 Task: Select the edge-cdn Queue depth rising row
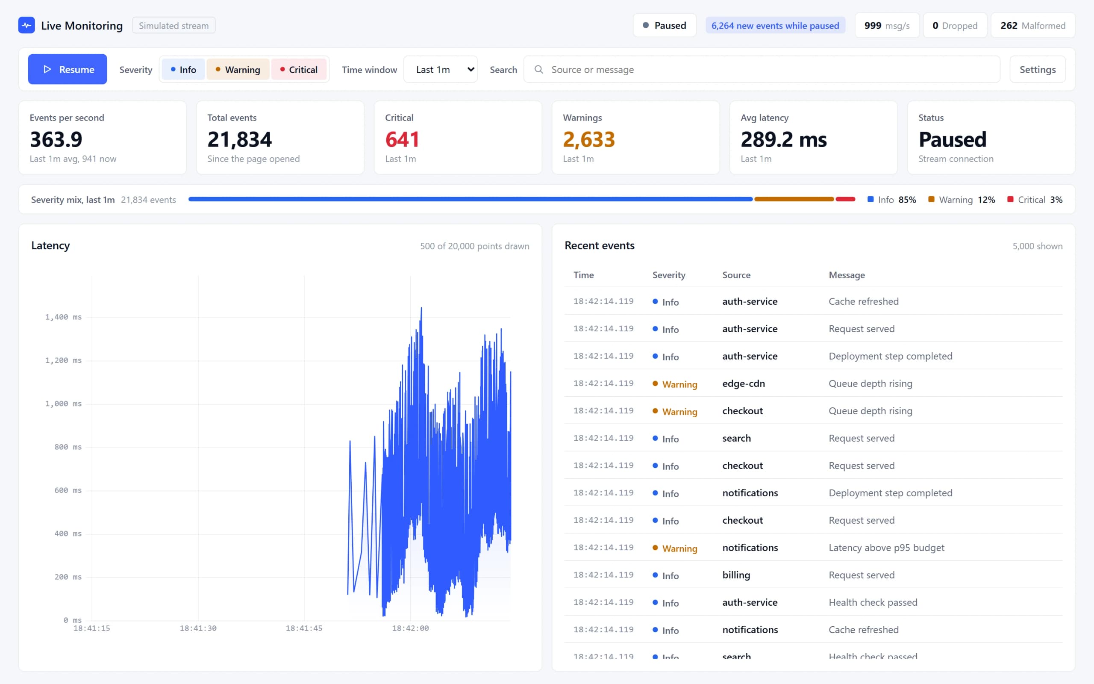(813, 383)
